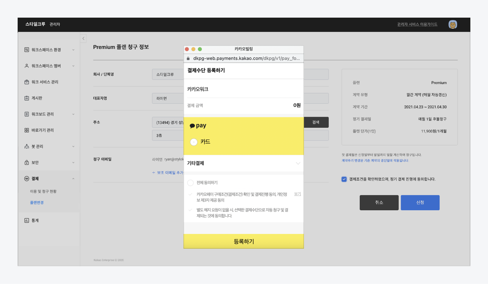Screen dimensions: 488x284
Task: Collapse the 결제 sidebar menu
Action: pos(73,179)
